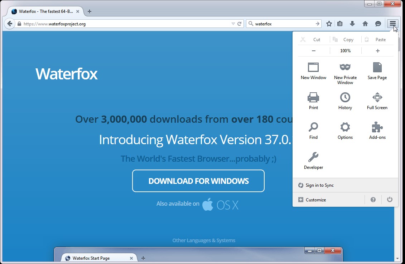
Task: Open a new browser tab
Action: (89, 11)
